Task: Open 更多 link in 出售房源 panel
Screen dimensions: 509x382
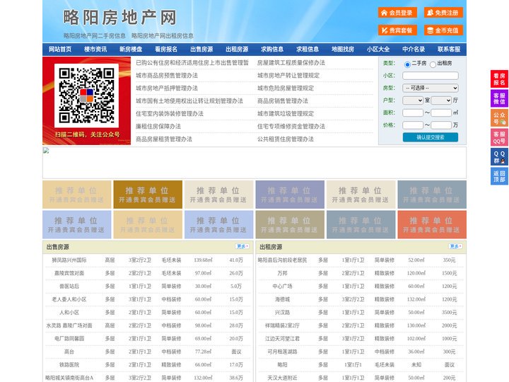Action: (242, 247)
